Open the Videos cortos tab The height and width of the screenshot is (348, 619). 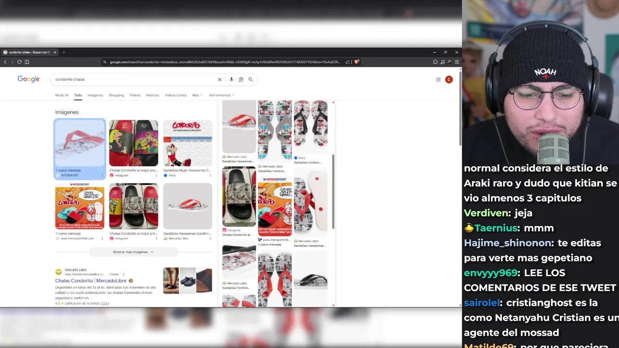(x=176, y=95)
